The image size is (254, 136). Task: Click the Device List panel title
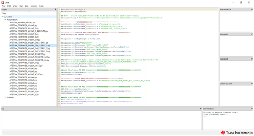click(224, 34)
